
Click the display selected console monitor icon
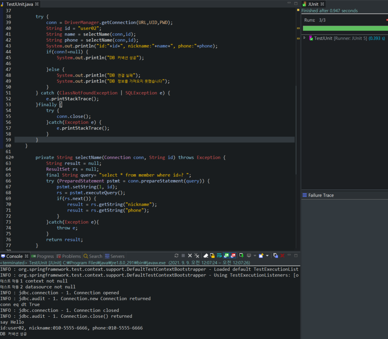tap(249, 256)
